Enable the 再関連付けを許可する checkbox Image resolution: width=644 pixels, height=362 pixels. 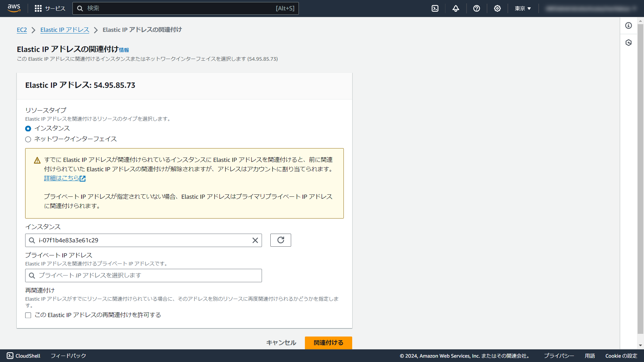tap(28, 315)
